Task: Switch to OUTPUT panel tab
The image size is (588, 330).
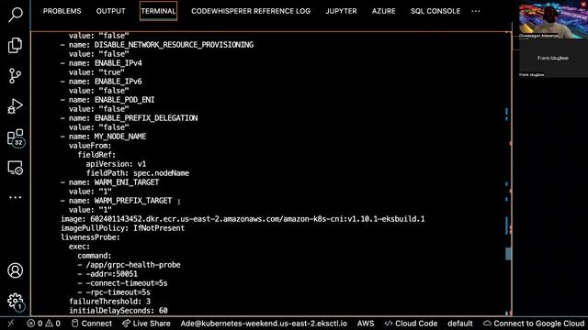Action: (x=110, y=11)
